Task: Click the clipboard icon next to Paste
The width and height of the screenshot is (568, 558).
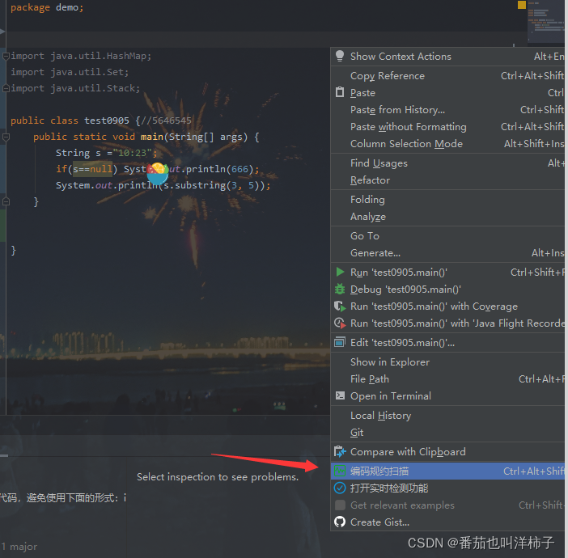Action: 339,92
